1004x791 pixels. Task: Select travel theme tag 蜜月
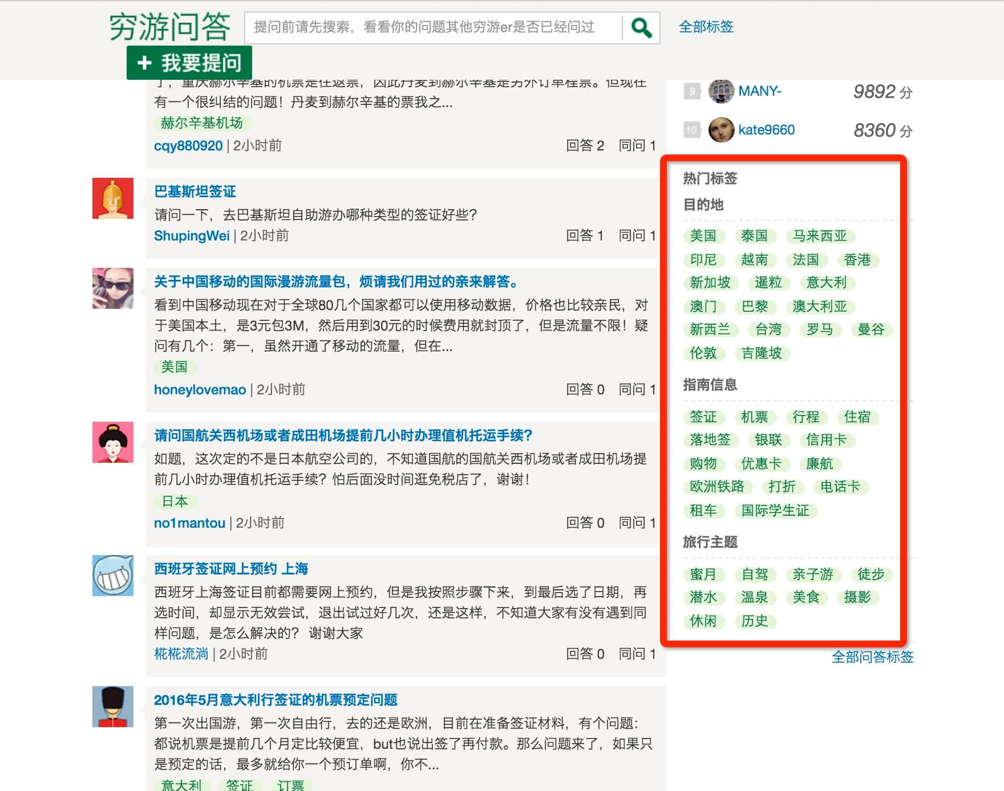click(703, 574)
